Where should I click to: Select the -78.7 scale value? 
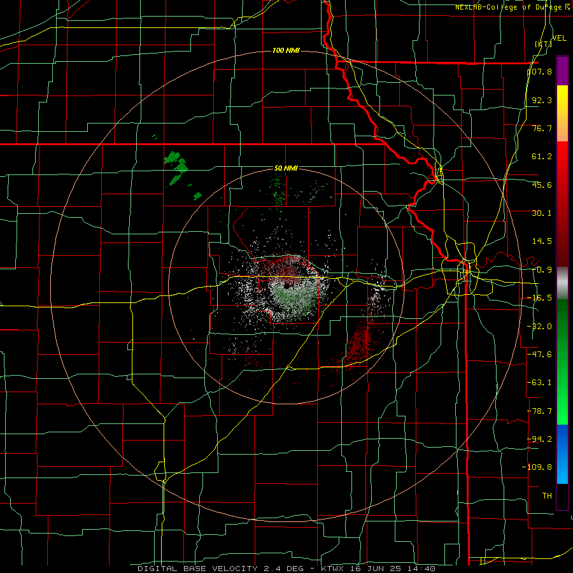(540, 411)
